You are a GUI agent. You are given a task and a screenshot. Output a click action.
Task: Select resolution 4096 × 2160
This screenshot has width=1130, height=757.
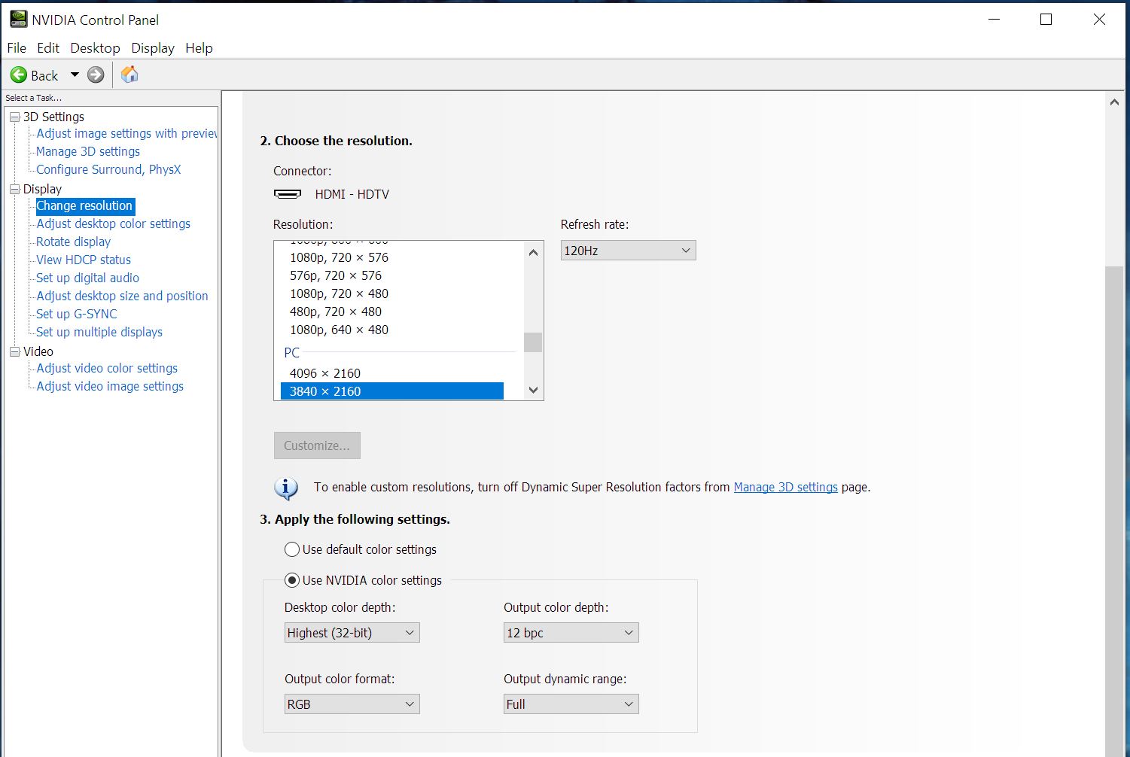point(392,373)
